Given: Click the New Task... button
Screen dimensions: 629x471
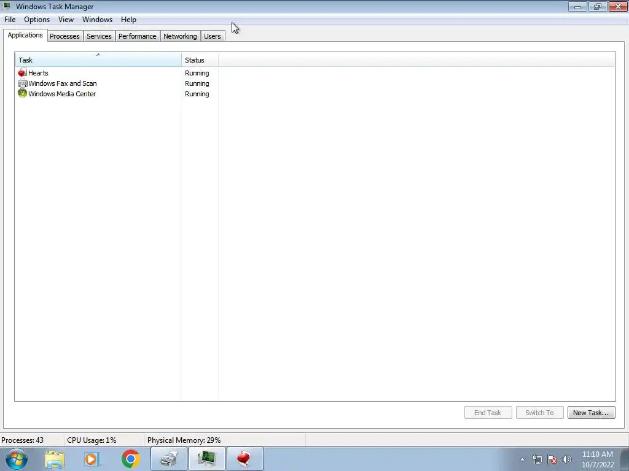Looking at the screenshot, I should click(591, 413).
